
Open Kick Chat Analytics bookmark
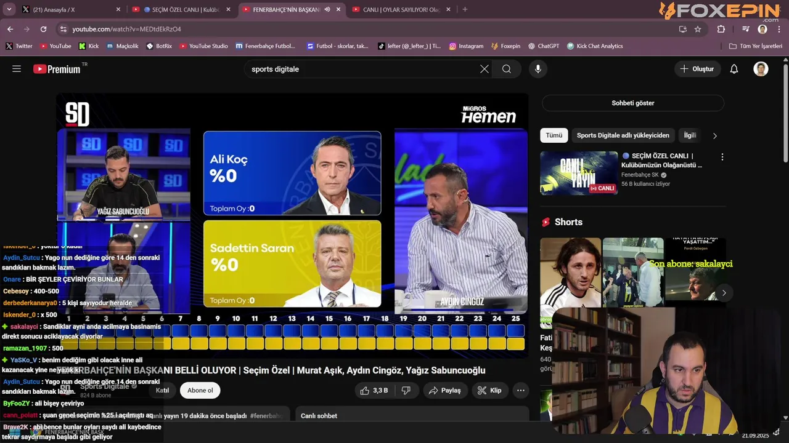pos(594,46)
